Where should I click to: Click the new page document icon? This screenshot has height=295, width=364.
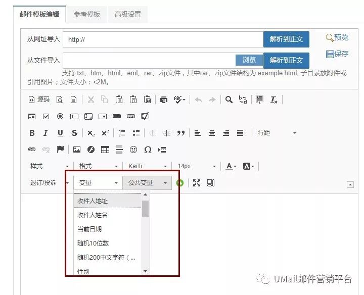point(74,100)
